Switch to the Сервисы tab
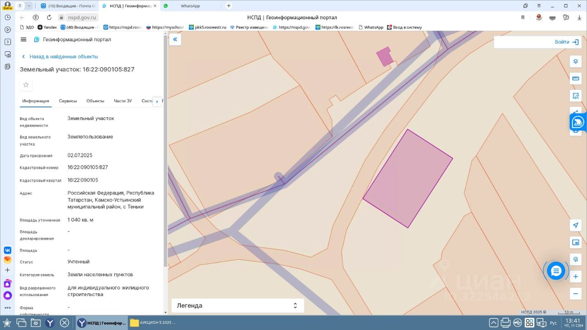Image resolution: width=587 pixels, height=330 pixels. click(68, 101)
